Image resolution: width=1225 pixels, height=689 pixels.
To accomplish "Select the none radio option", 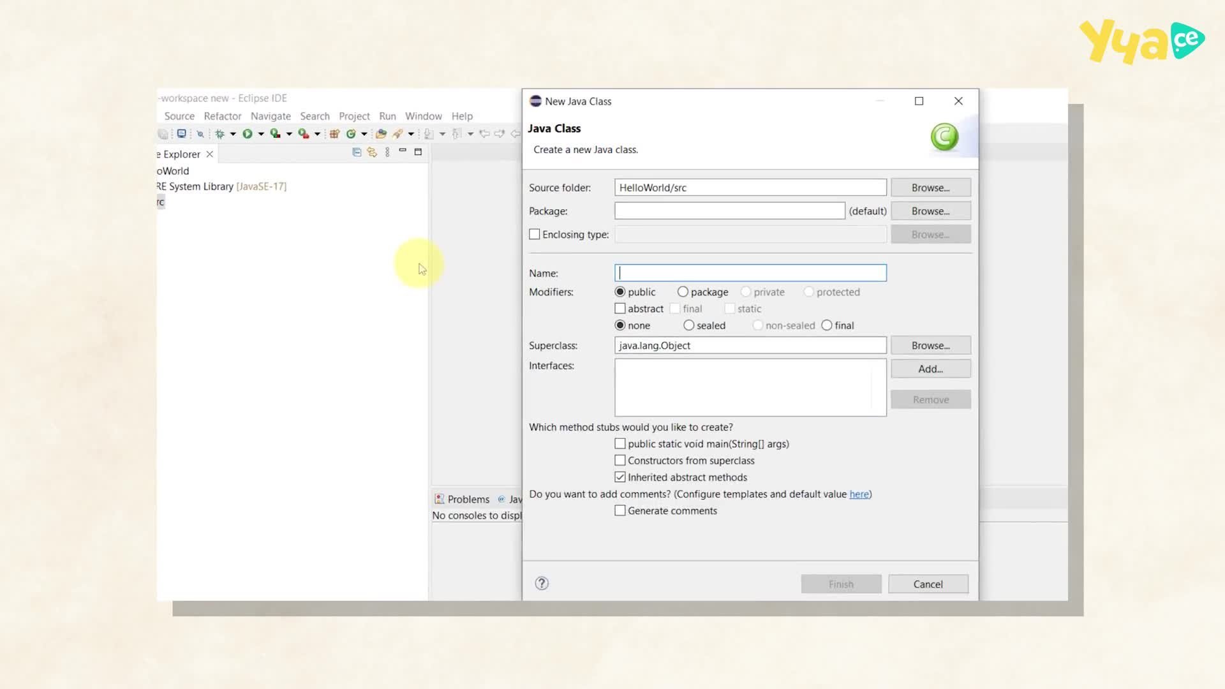I will tap(620, 325).
